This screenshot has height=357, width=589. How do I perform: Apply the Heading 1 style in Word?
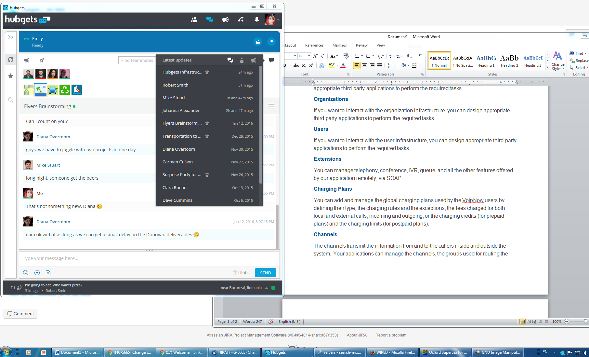486,61
